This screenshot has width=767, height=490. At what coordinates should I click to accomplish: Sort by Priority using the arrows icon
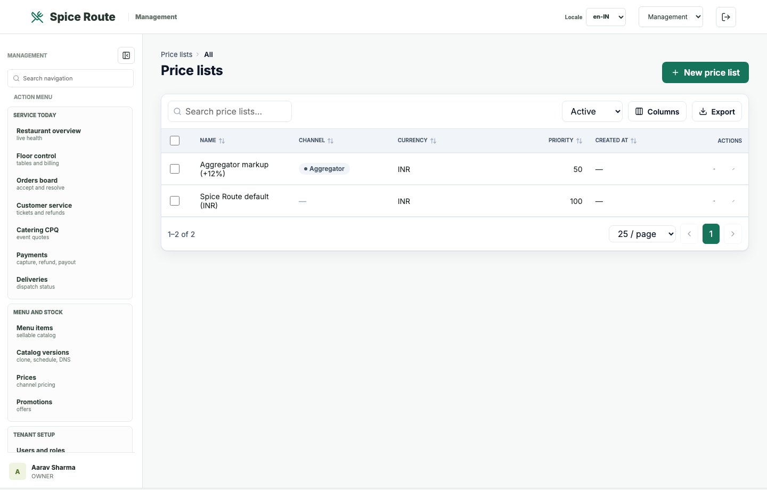579,141
